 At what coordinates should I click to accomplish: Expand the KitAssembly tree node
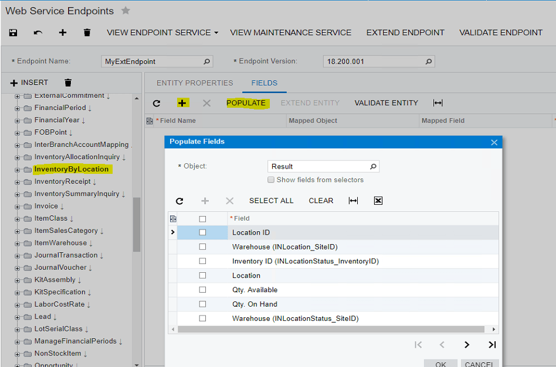[x=17, y=280]
